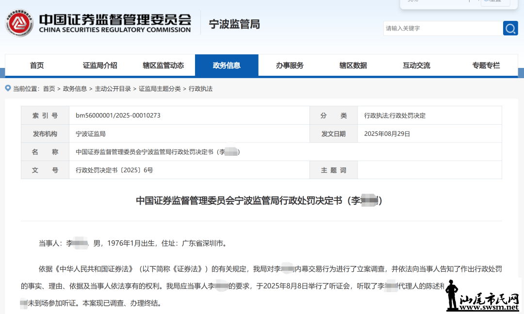Screen dimensions: 524x314
Task: Click 政务信息 in the breadcrumb path
Action: pyautogui.click(x=75, y=89)
